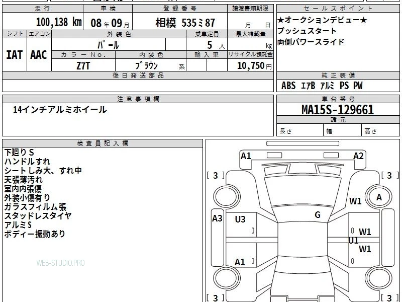
Task: Select the 後日発送部品 header
Action: click(138, 75)
